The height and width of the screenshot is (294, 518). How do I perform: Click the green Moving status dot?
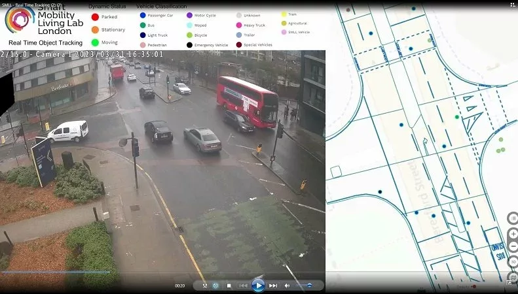coord(95,42)
